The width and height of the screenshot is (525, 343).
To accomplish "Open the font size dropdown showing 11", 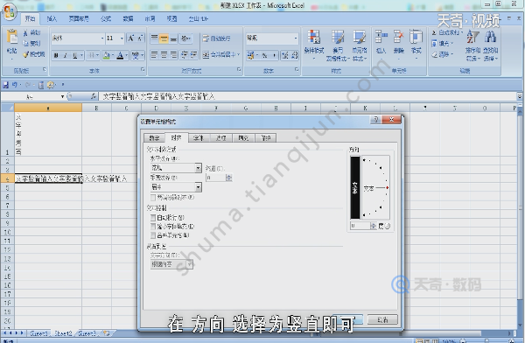I will coord(122,38).
